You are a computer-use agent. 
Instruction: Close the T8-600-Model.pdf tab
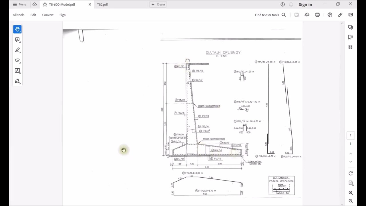click(x=90, y=4)
